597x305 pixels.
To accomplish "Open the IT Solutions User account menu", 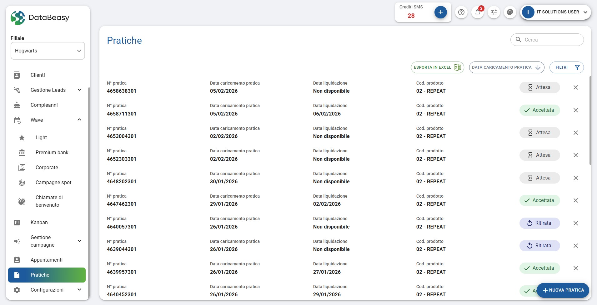I will pyautogui.click(x=555, y=12).
